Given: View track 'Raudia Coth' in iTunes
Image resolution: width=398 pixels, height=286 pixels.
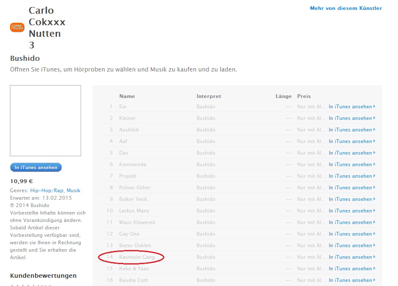Looking at the screenshot, I should (352, 280).
